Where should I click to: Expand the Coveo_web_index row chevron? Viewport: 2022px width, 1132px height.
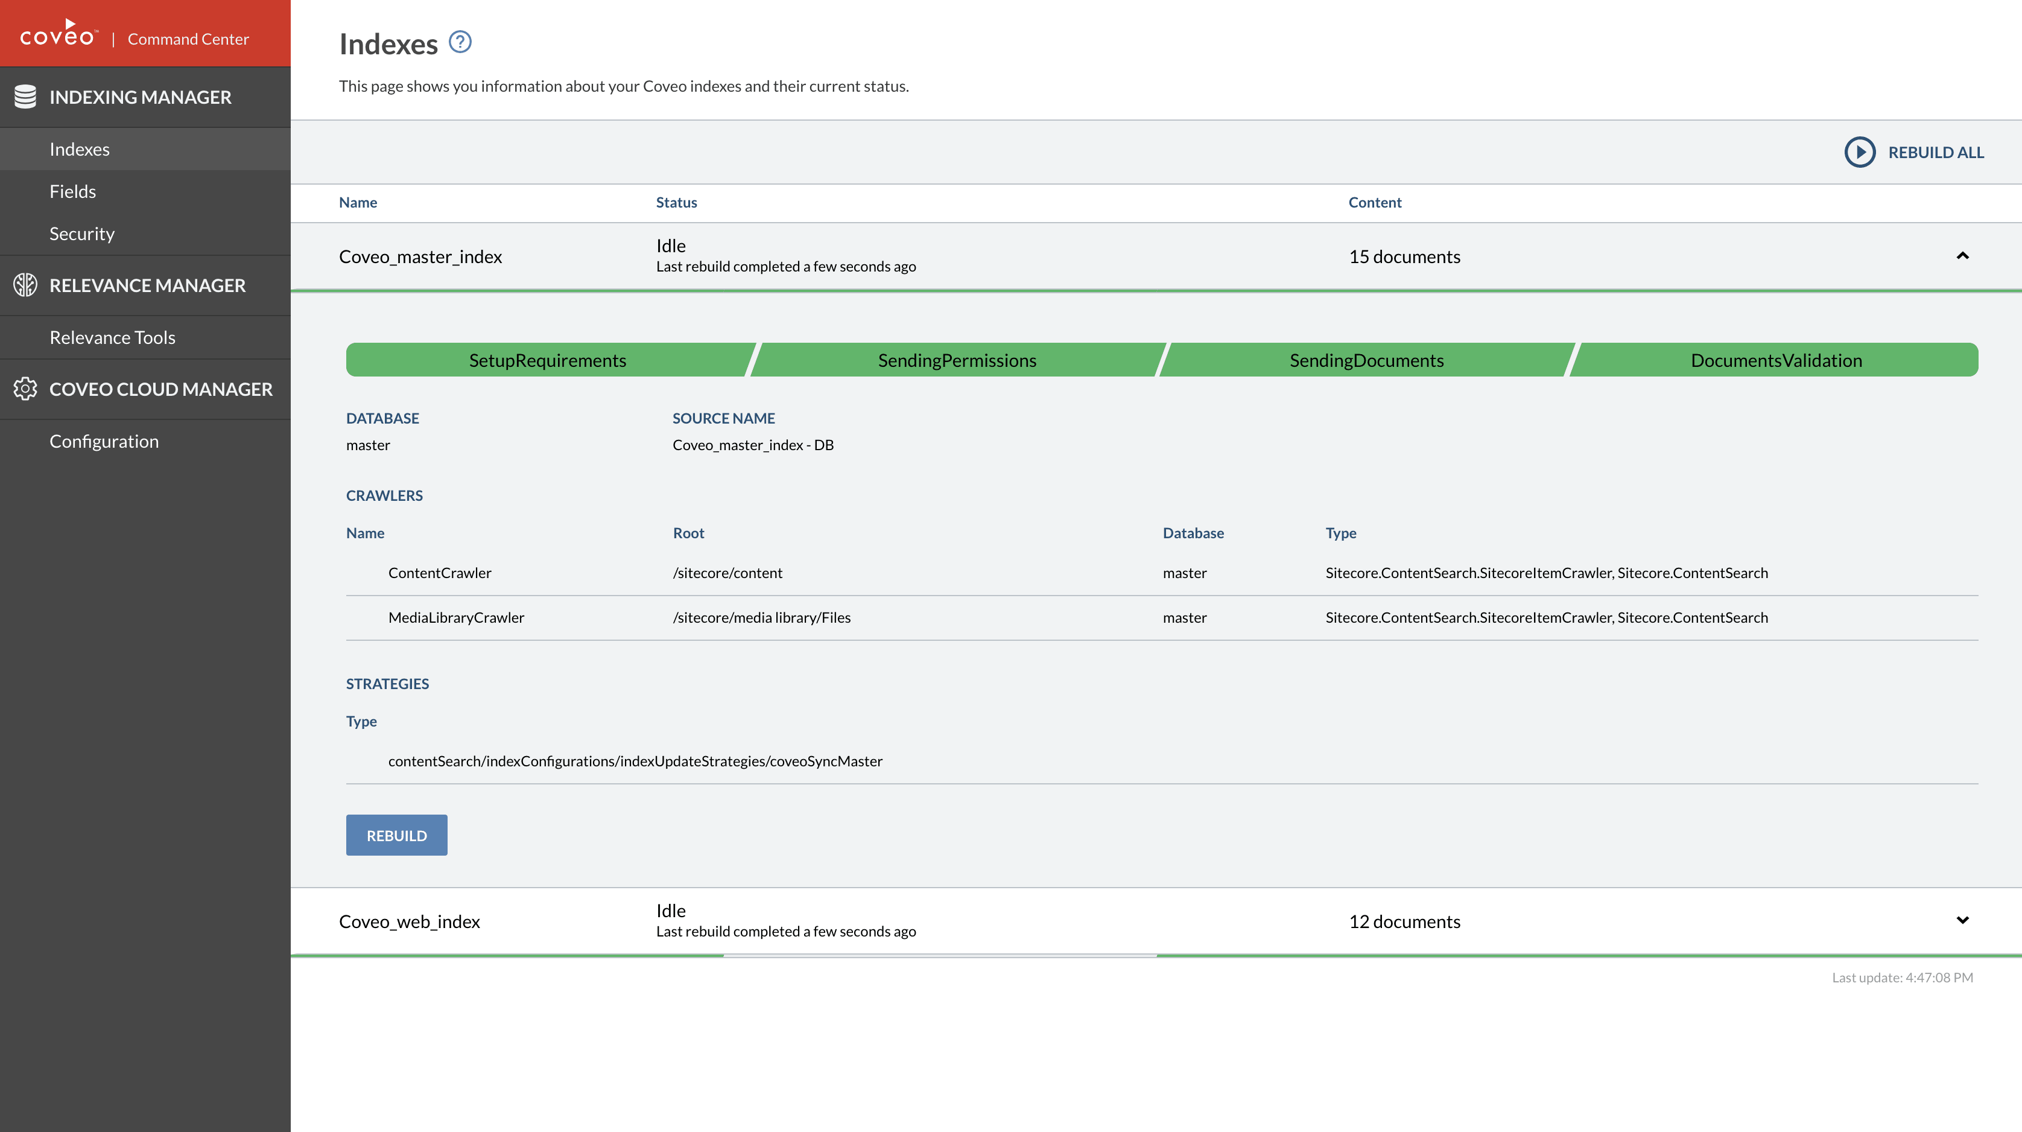point(1962,920)
